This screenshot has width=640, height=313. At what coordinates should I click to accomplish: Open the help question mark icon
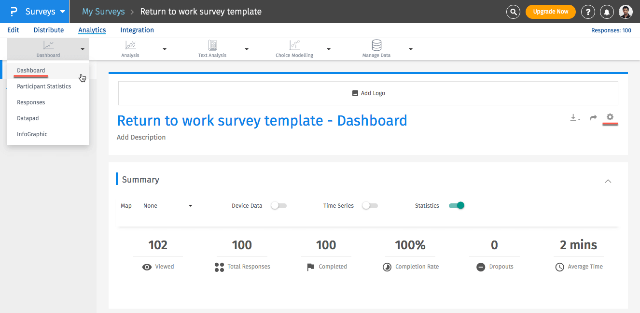tap(587, 12)
